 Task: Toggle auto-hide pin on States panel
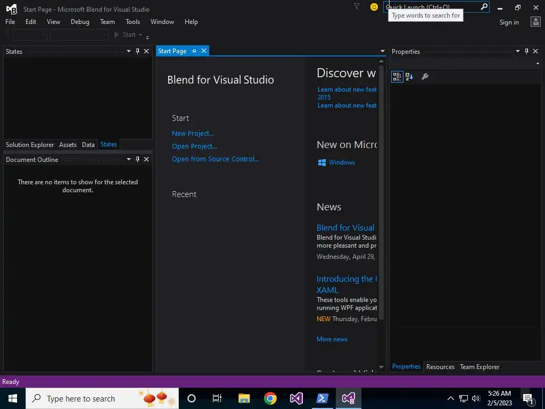click(x=137, y=51)
